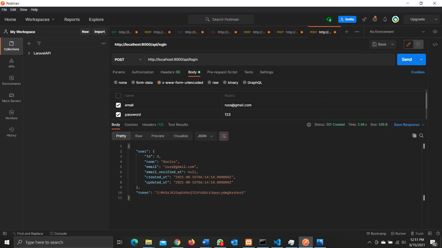Open the Send button dropdown arrow
The height and width of the screenshot is (248, 442).
coord(421,59)
